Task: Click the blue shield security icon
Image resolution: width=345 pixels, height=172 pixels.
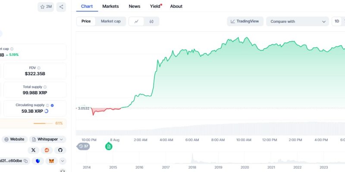Action: click(38, 161)
